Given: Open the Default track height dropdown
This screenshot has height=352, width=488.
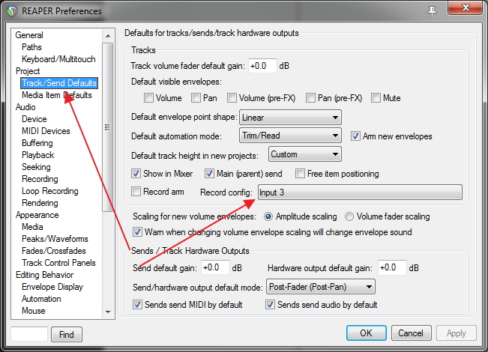Looking at the screenshot, I should [x=304, y=154].
